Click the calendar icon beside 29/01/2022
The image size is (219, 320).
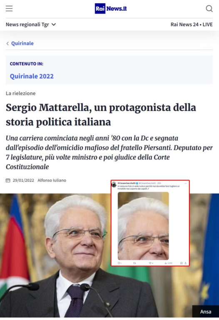pyautogui.click(x=8, y=180)
